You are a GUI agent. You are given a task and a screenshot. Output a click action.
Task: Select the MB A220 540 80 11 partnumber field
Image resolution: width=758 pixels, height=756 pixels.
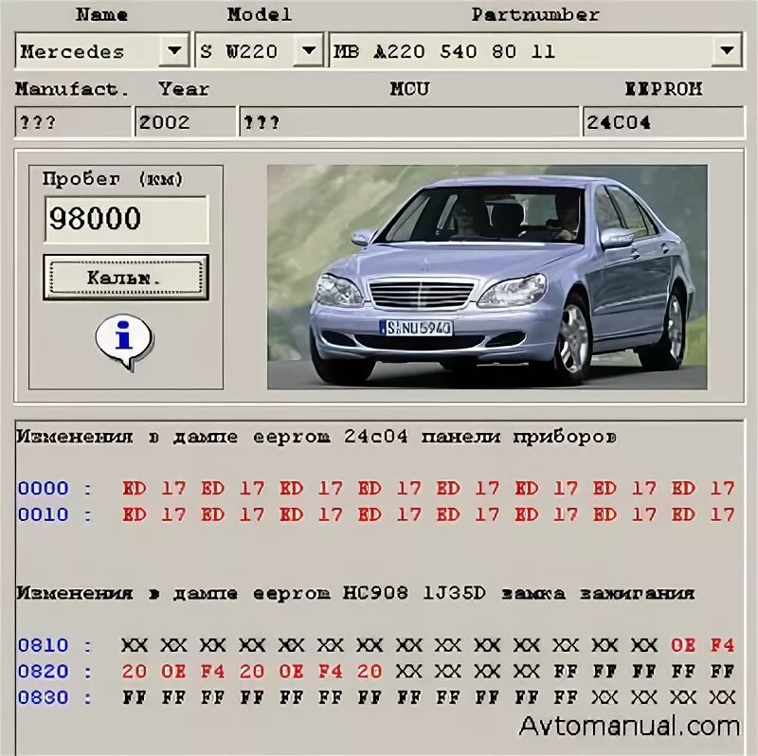[x=535, y=50]
